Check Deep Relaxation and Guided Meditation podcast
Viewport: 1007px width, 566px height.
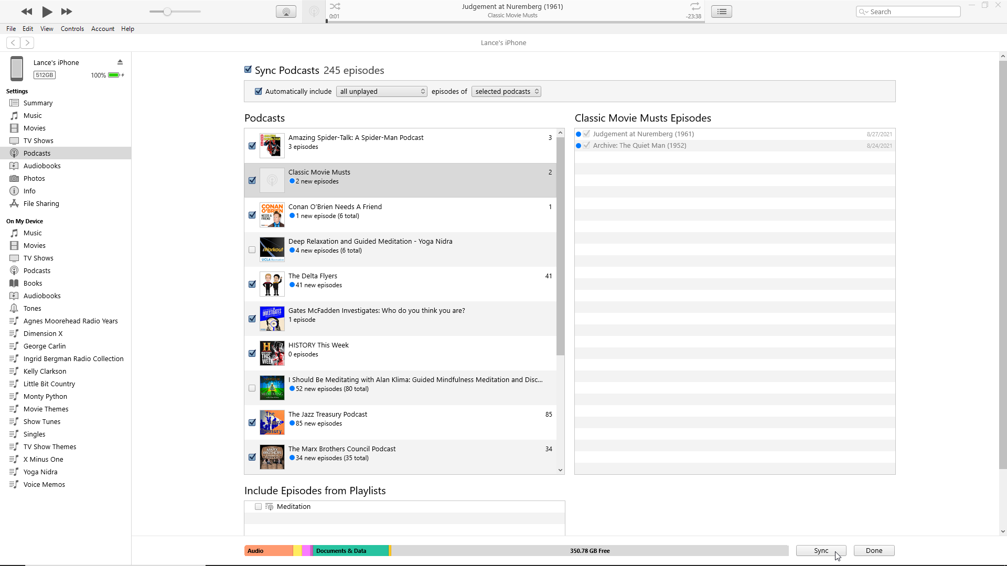click(x=252, y=249)
